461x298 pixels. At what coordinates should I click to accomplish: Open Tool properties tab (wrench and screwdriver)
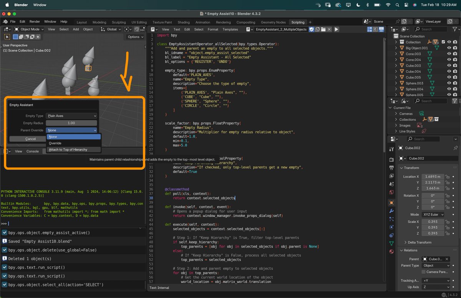pyautogui.click(x=391, y=149)
